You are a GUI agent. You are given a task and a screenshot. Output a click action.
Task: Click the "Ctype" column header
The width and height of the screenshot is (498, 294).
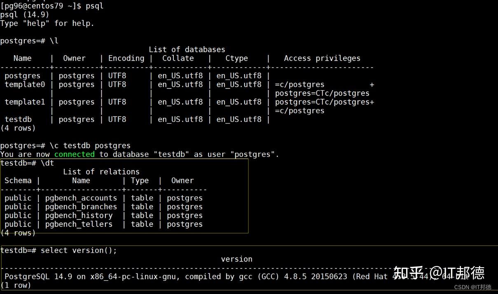point(236,58)
